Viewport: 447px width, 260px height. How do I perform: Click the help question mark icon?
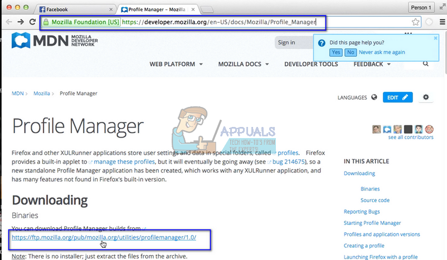(322, 43)
